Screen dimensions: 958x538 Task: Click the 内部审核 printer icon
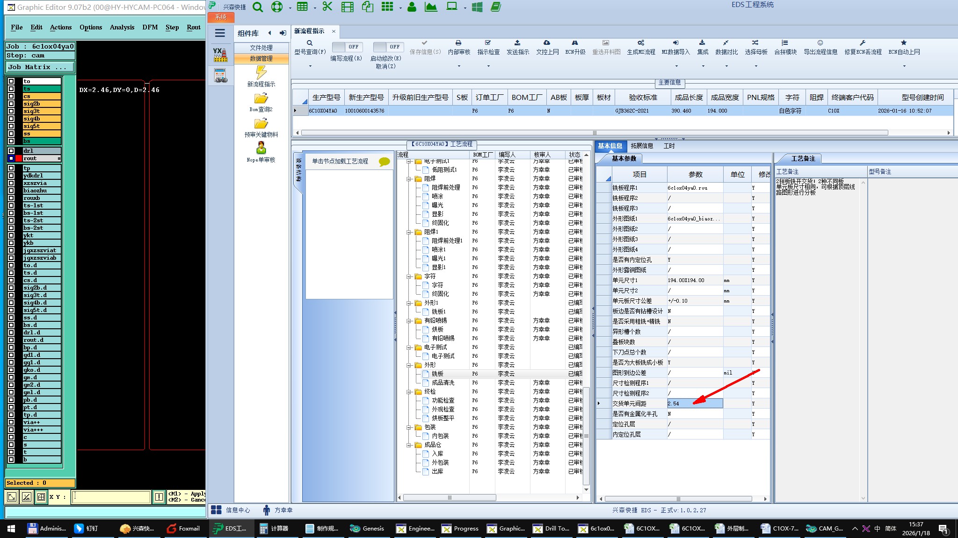458,43
